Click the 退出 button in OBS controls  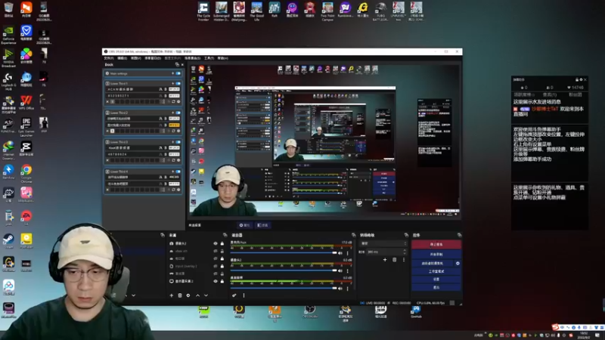point(436,287)
